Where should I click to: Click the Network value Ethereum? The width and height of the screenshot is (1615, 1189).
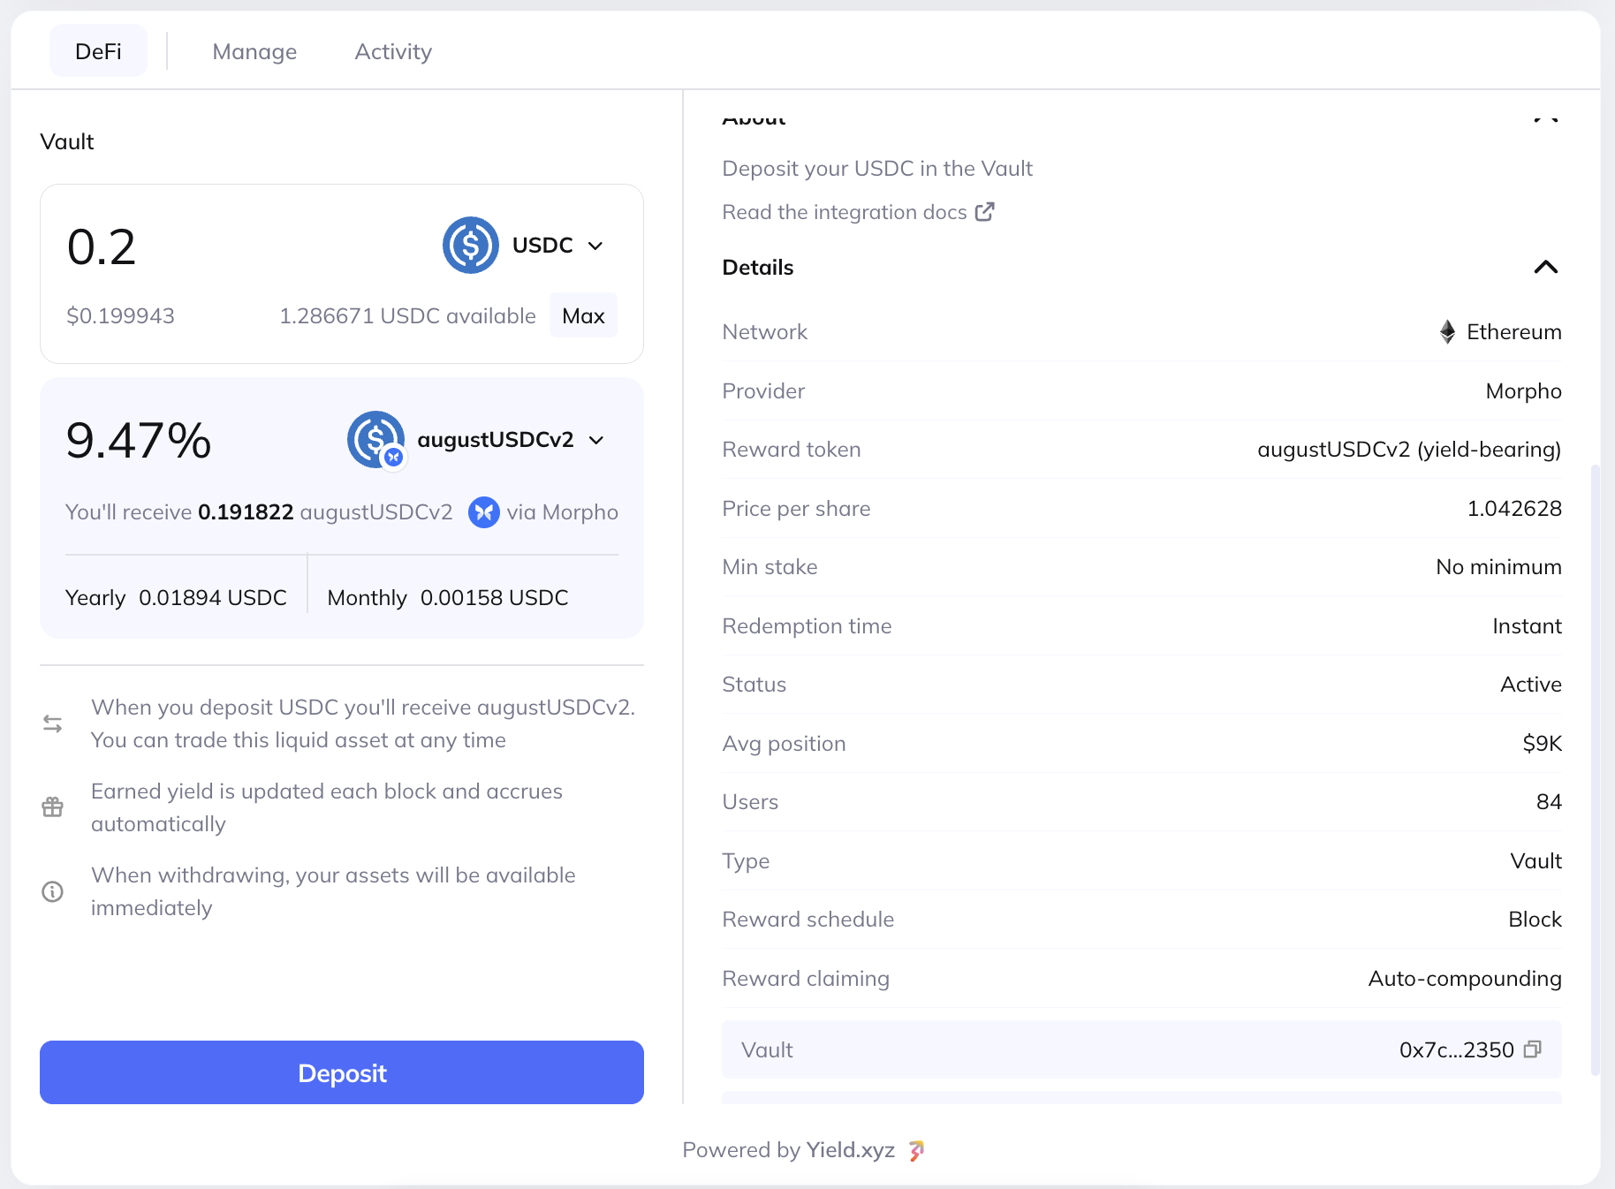[x=1514, y=332]
